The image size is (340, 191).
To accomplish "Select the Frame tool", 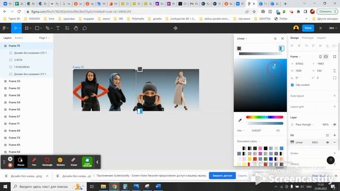I will 27,28.
